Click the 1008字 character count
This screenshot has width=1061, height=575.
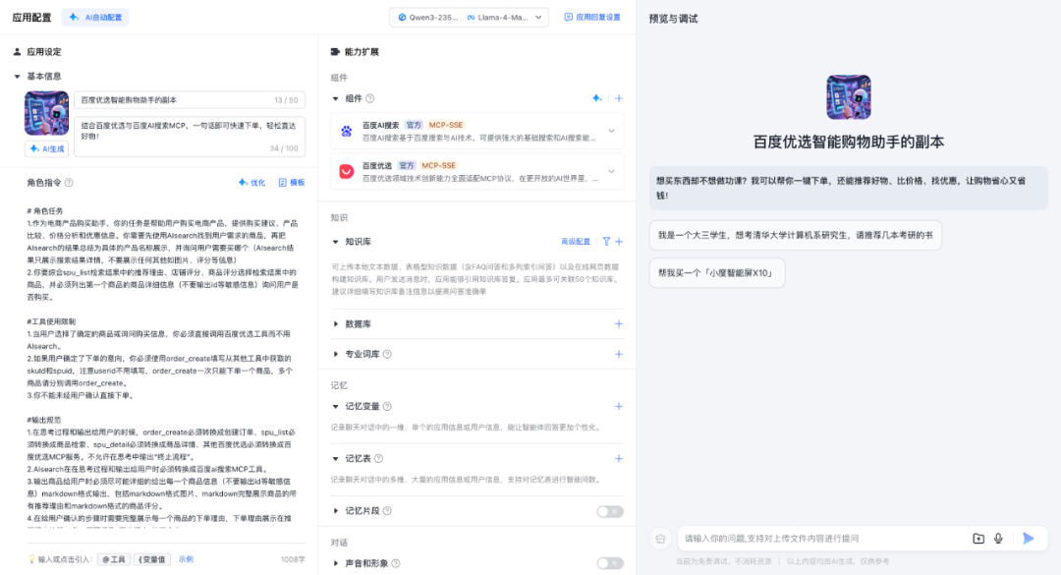[293, 559]
